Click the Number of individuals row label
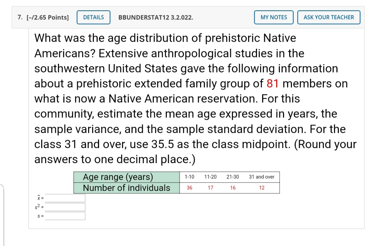370x246 pixels. coord(126,188)
